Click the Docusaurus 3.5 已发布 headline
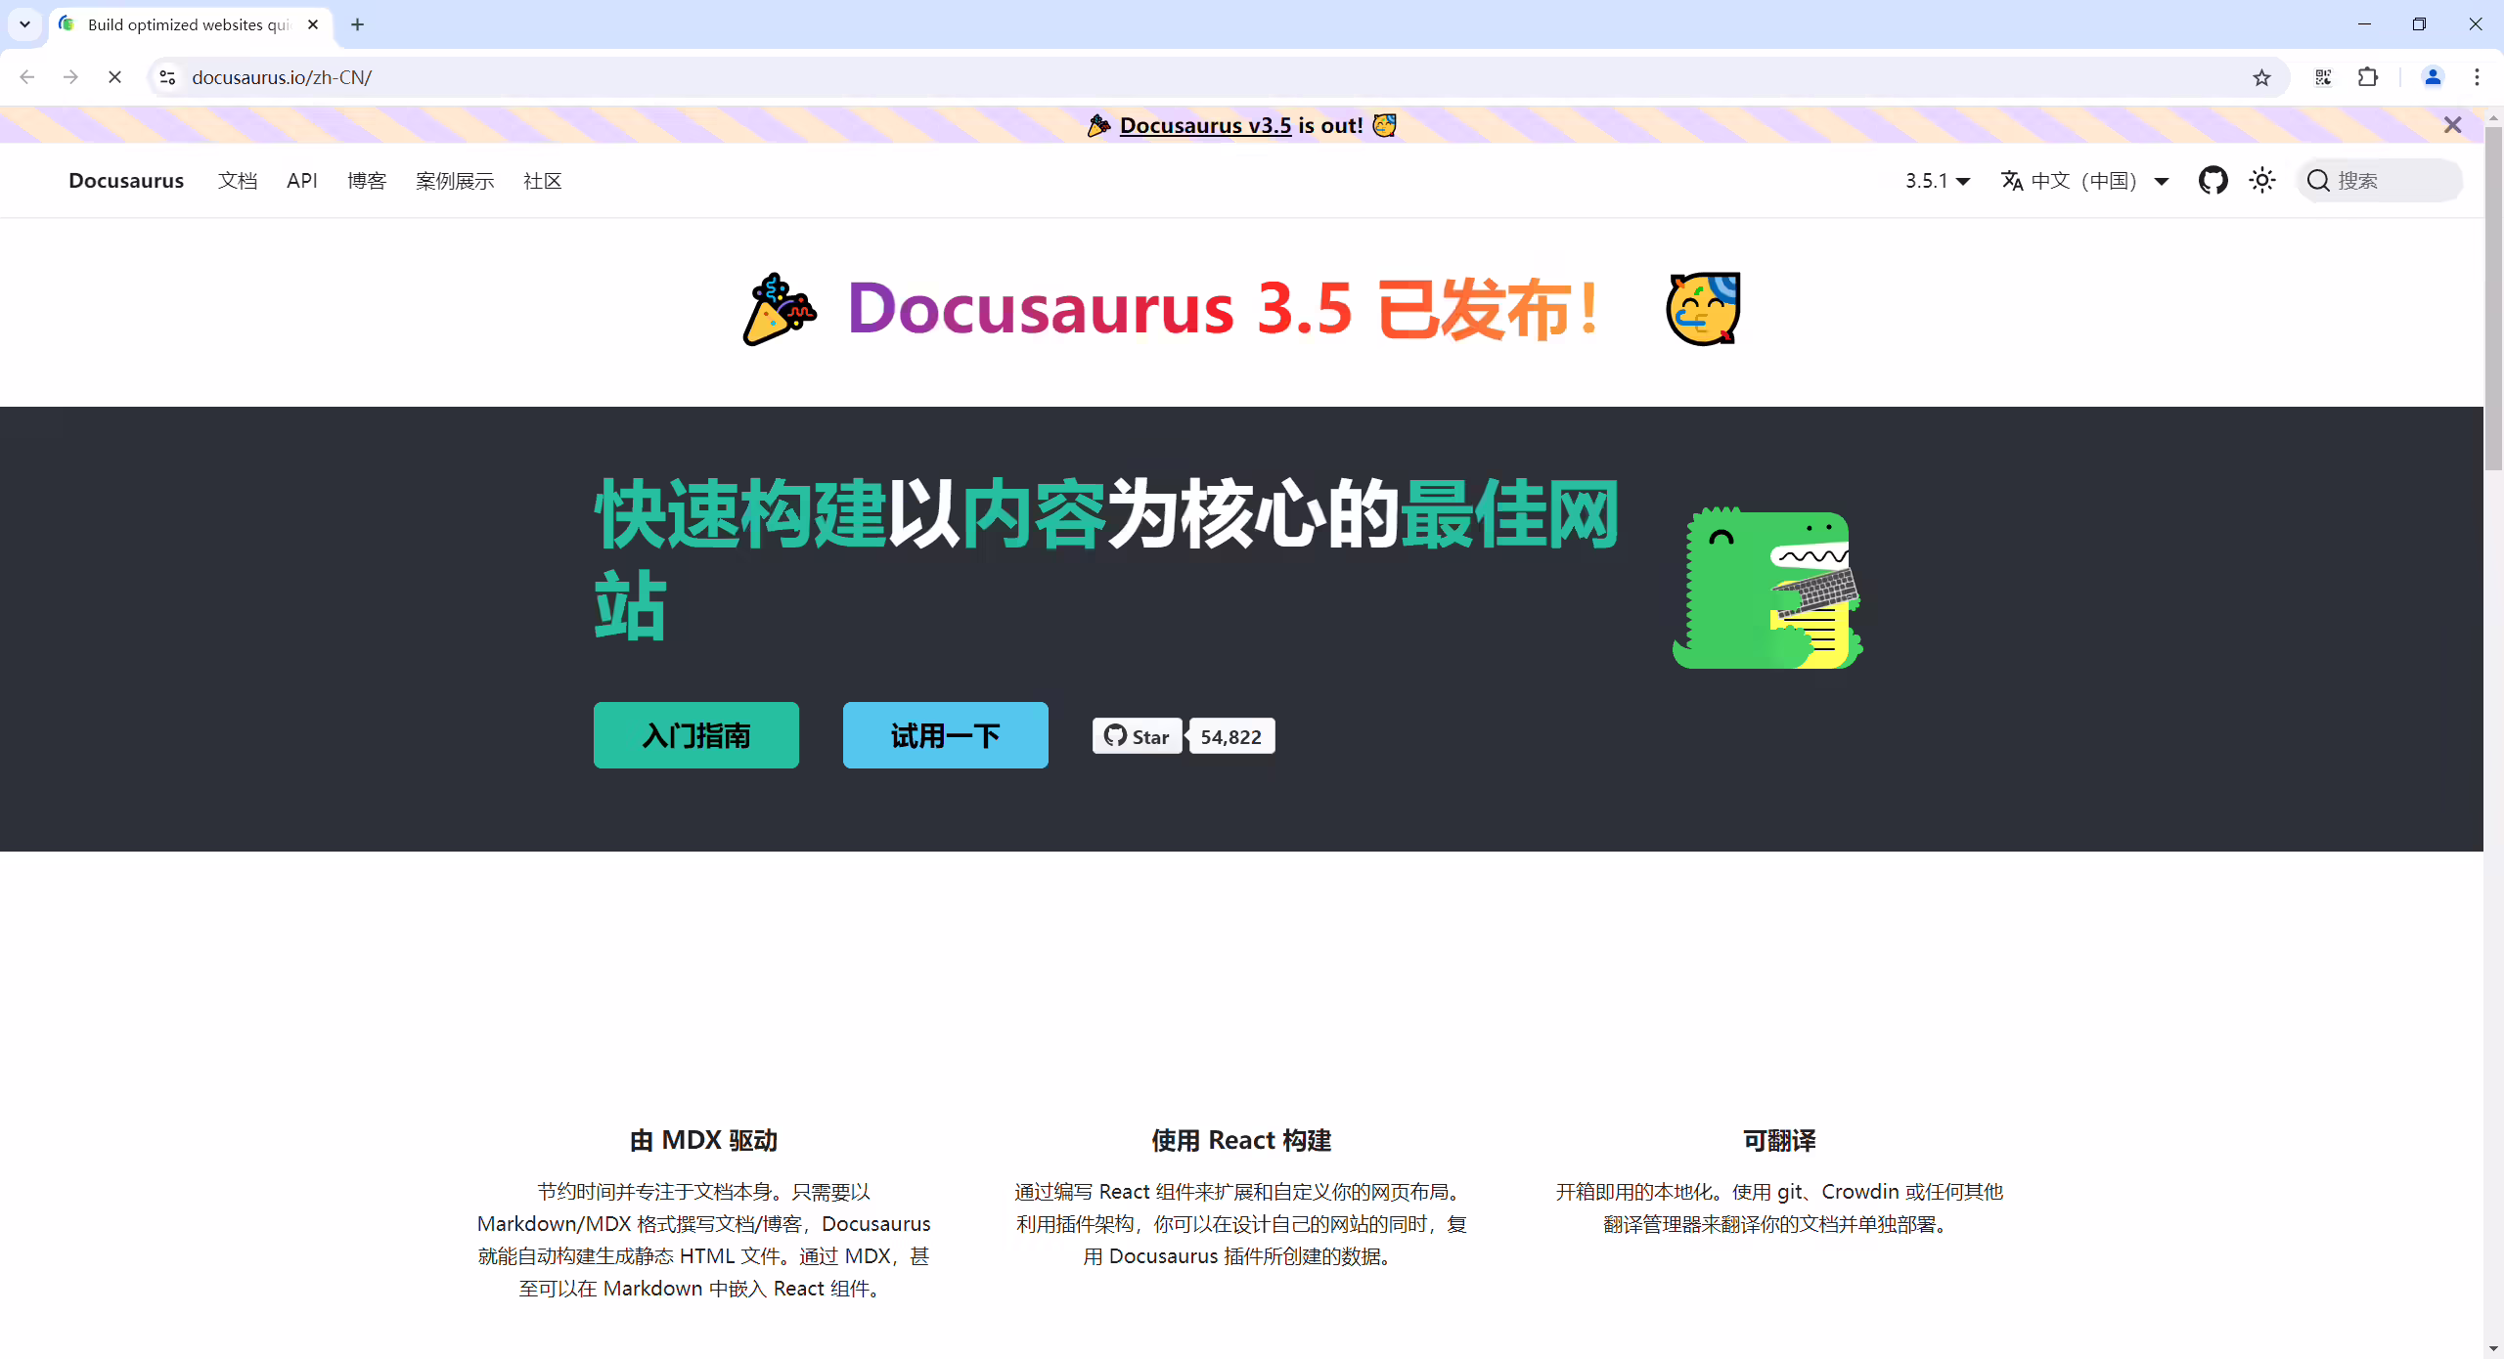Screen dimensions: 2504x1359 coord(1225,309)
